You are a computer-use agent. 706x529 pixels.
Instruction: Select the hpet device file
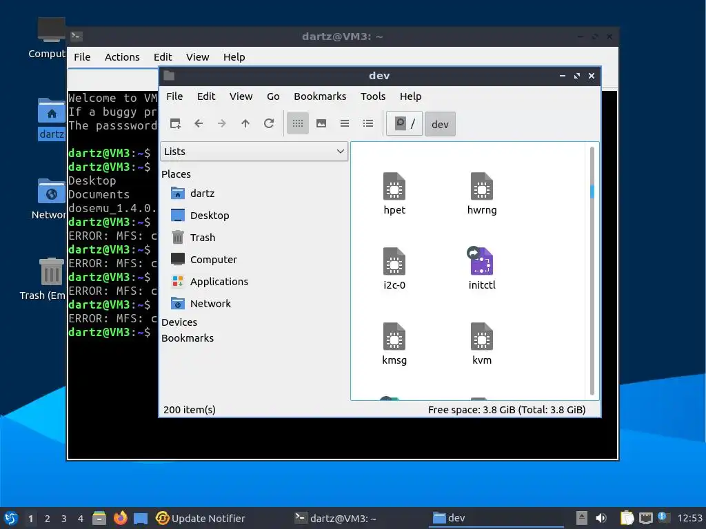pyautogui.click(x=394, y=194)
